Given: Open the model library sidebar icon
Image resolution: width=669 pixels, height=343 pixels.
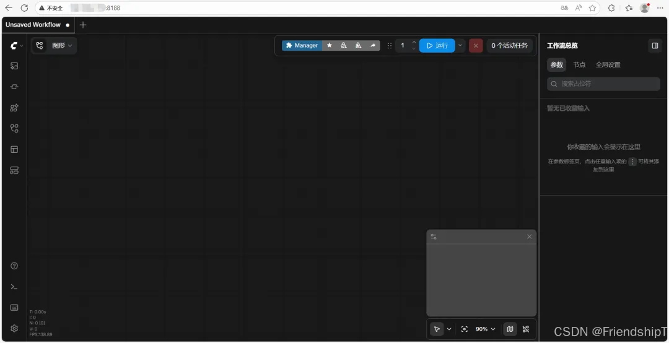Looking at the screenshot, I should point(14,108).
